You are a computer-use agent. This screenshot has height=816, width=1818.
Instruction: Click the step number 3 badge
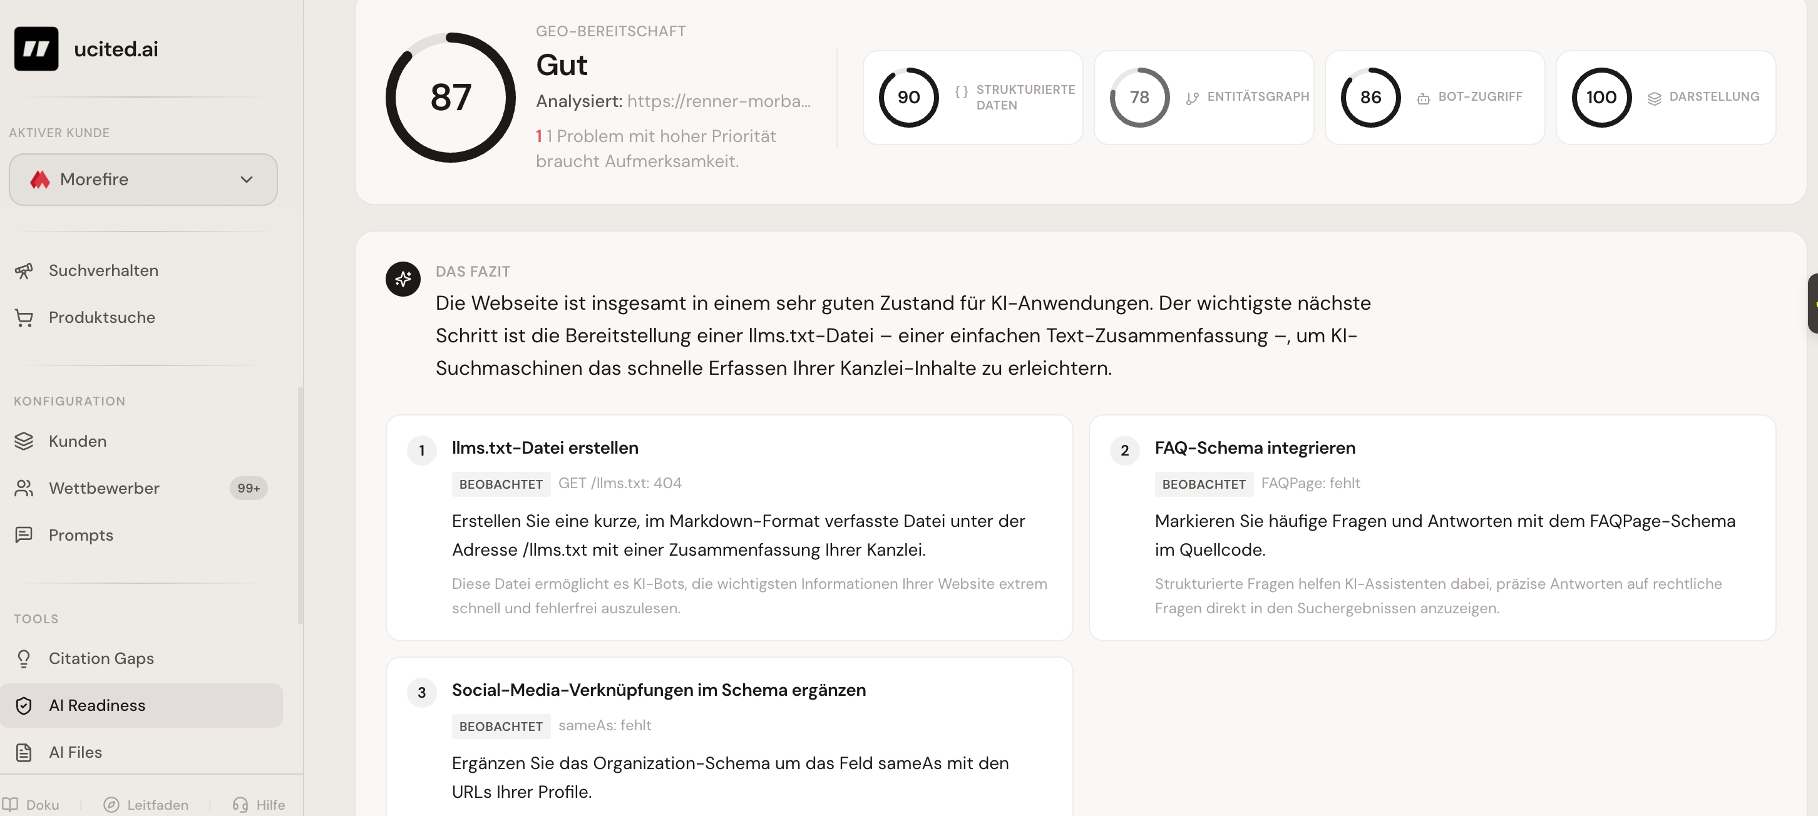tap(421, 692)
